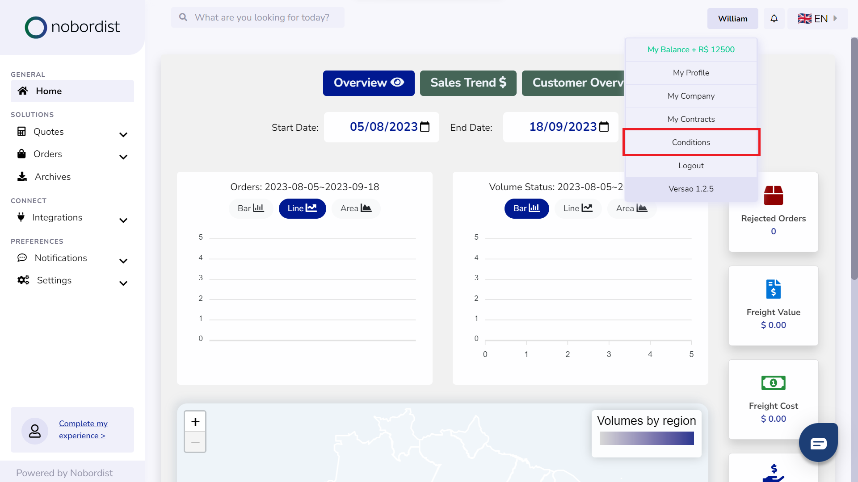Click the Archives download icon in sidebar
858x482 pixels.
click(22, 177)
